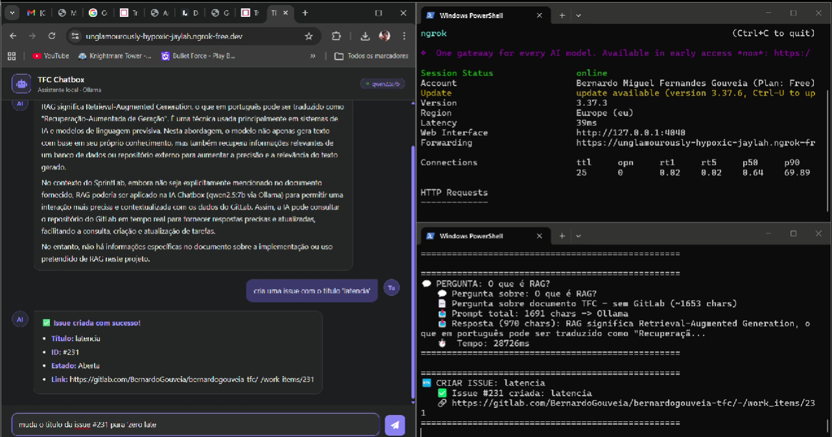Open the apps grid in the bookmarks bar

11,56
